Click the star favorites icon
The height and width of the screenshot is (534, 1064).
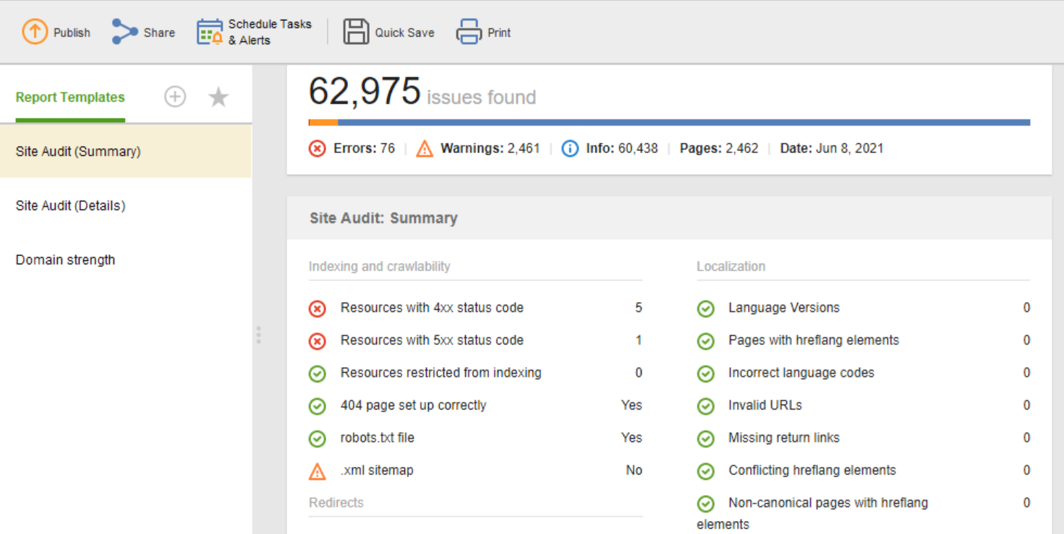[218, 97]
